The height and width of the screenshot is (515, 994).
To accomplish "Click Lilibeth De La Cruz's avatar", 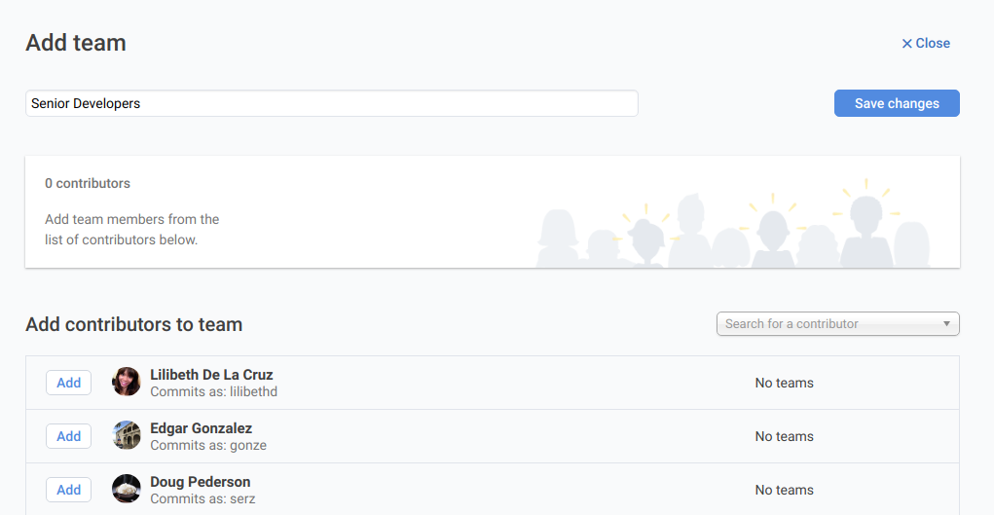I will pyautogui.click(x=127, y=382).
